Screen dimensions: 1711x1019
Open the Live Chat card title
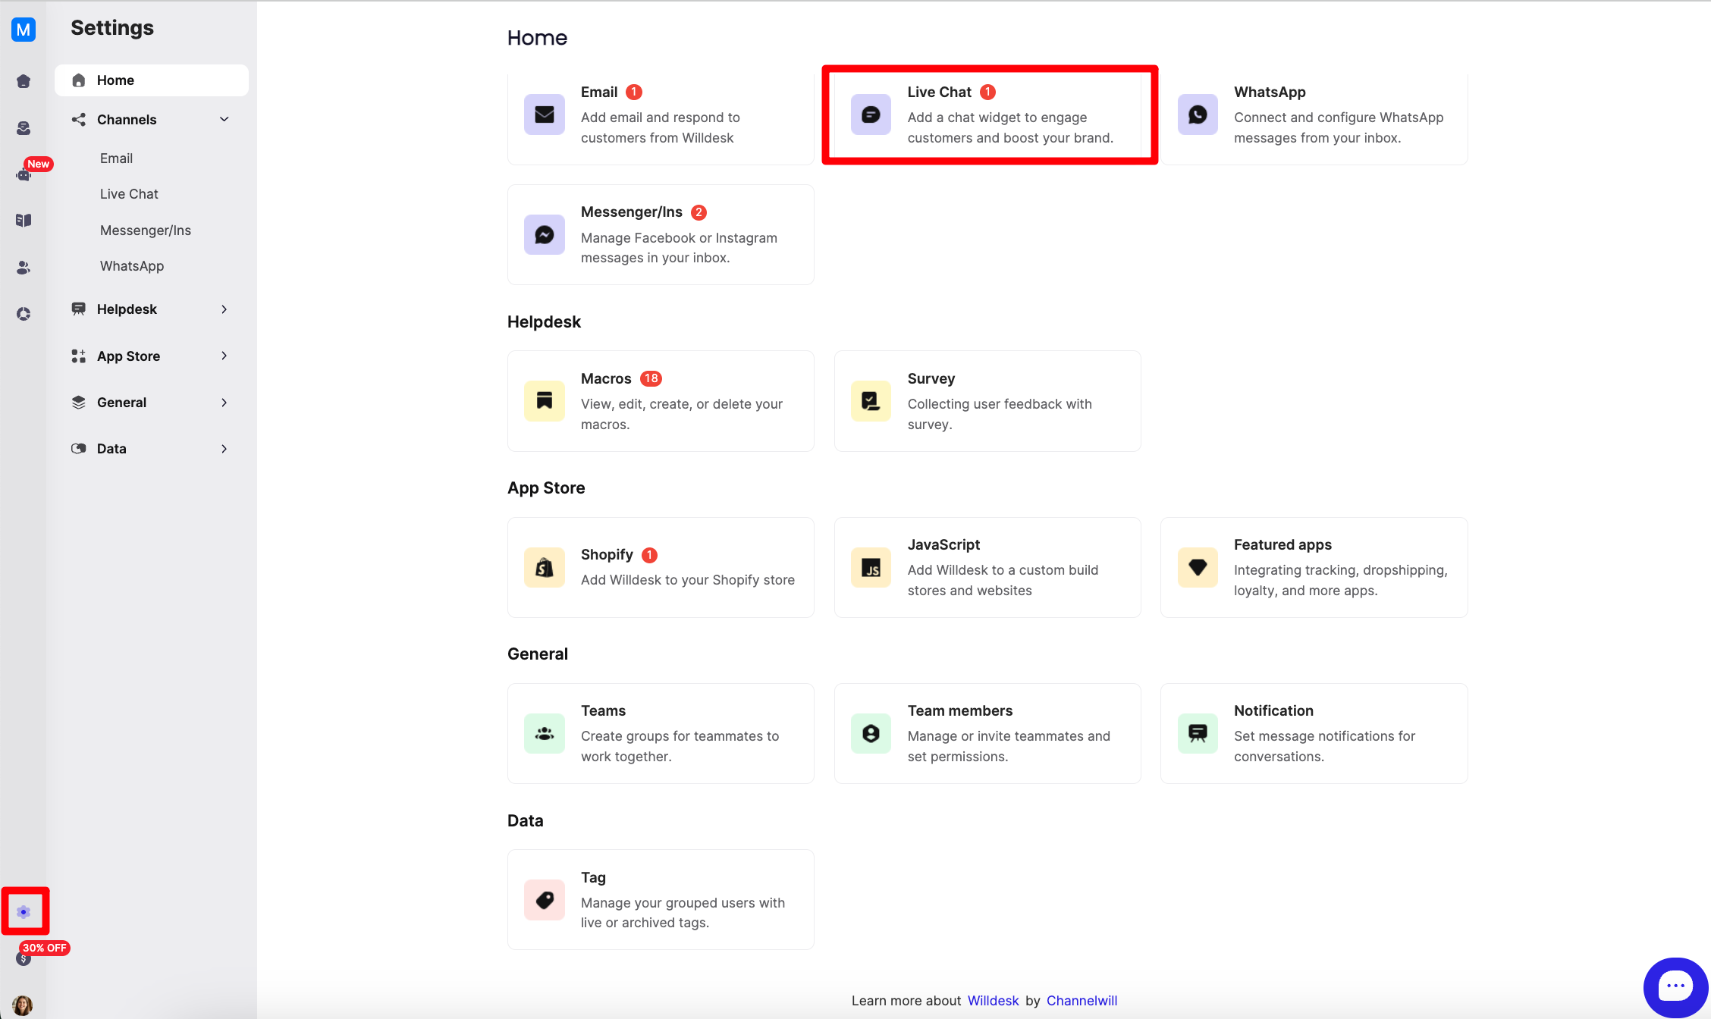(x=939, y=92)
